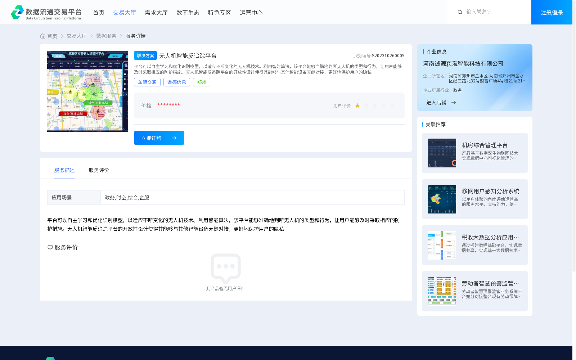
Task: Click the second rating star
Action: coord(366,105)
